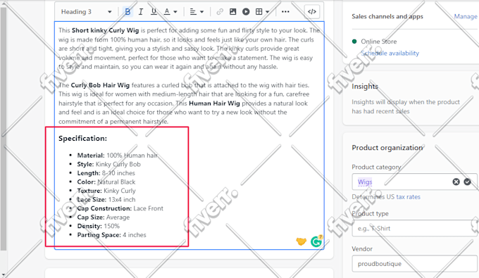This screenshot has width=479, height=278.
Task: Open more formatting options (three dots)
Action: click(285, 11)
